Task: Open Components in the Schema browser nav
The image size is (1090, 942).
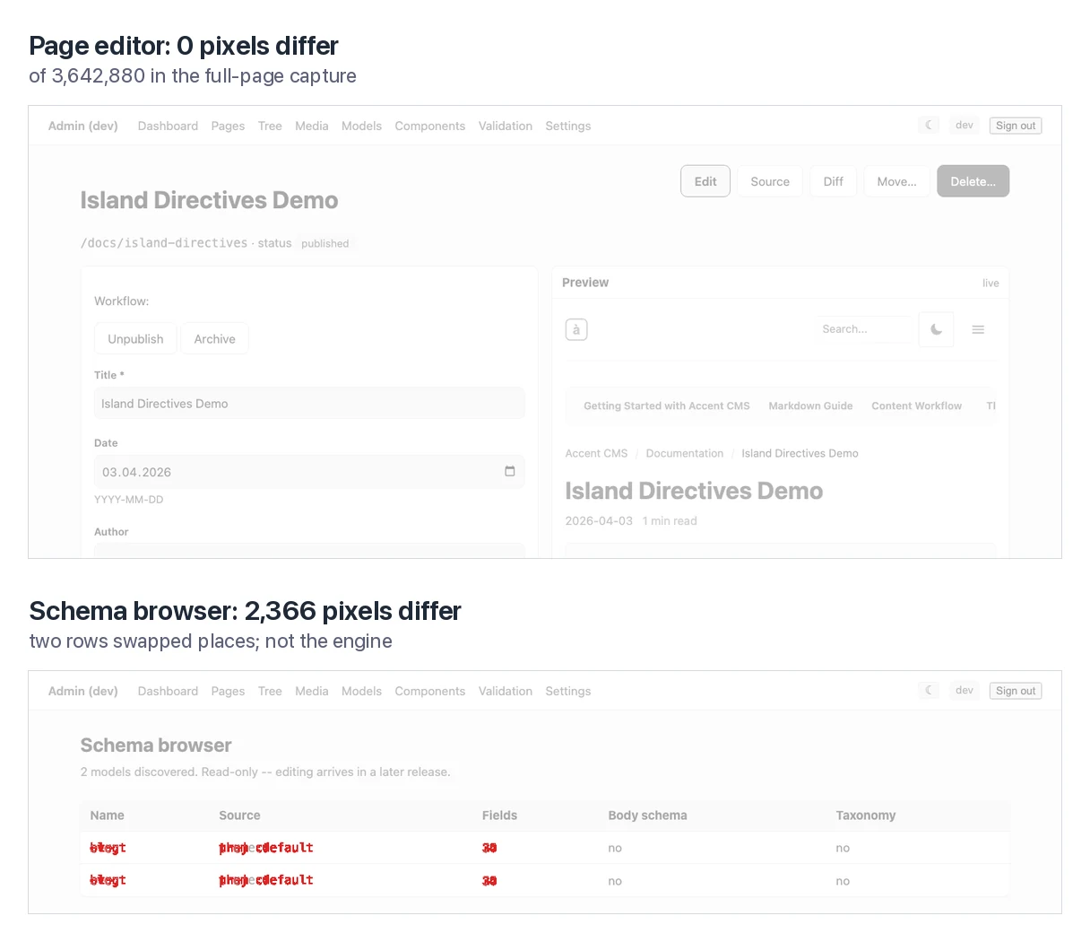Action: [x=430, y=691]
